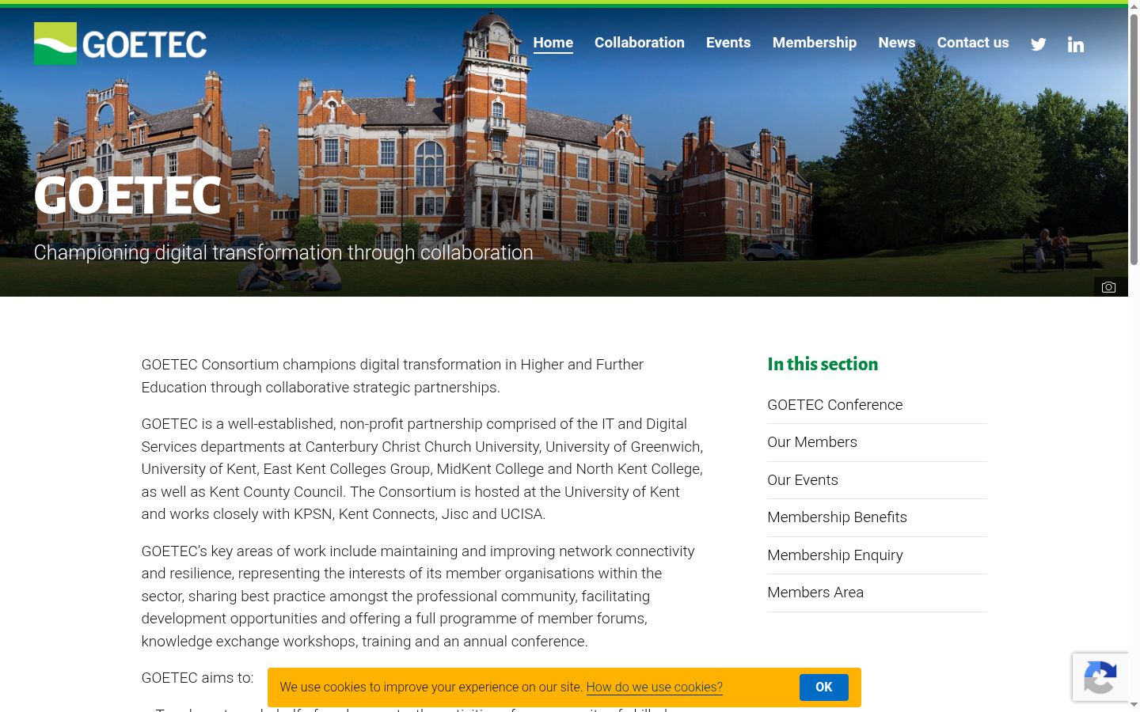Click the vertical page scrollbar thumb
Image resolution: width=1140 pixels, height=712 pixels.
(1134, 138)
